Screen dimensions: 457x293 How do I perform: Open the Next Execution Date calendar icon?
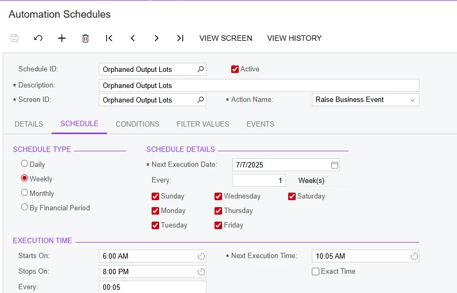(x=334, y=165)
